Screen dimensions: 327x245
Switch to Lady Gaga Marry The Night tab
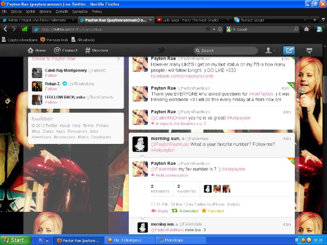pos(193,20)
